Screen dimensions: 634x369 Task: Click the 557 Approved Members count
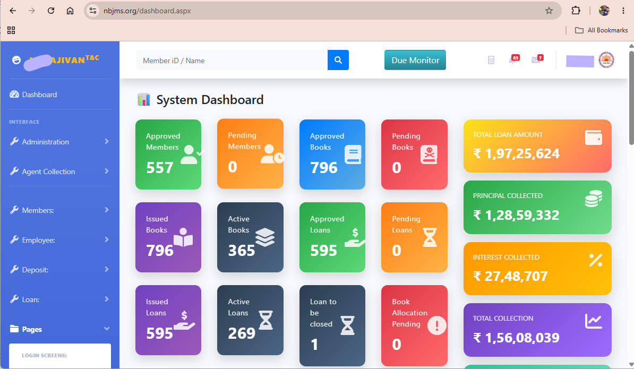[160, 167]
